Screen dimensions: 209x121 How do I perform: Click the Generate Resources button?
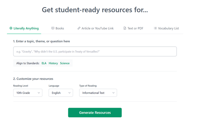tap(95, 113)
